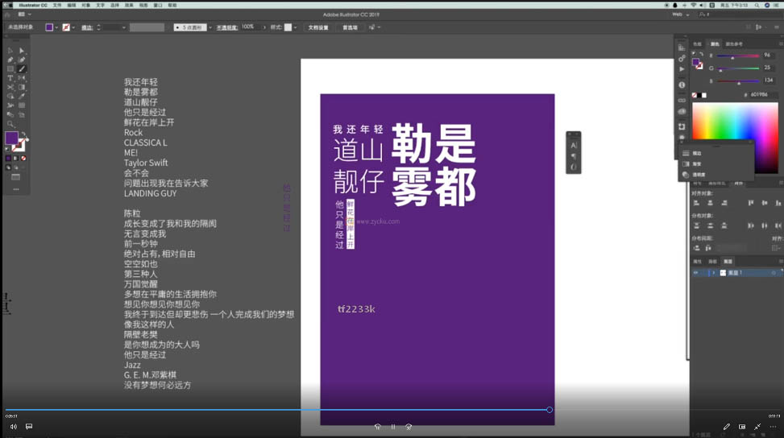Click the Fill color box in toolbar

11,138
